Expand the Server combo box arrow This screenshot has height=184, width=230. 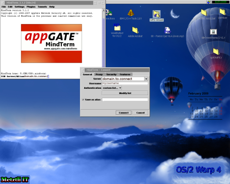[x=146, y=79]
